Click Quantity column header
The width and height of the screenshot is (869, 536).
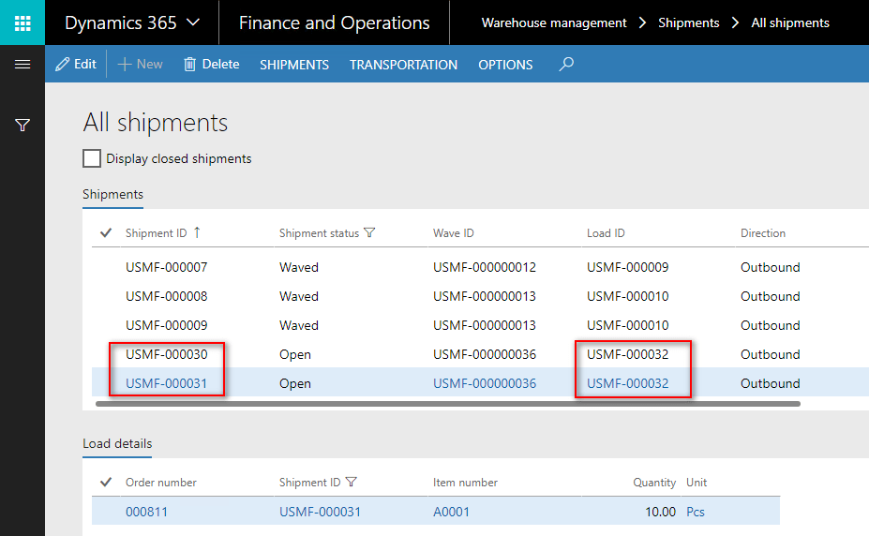(x=654, y=483)
